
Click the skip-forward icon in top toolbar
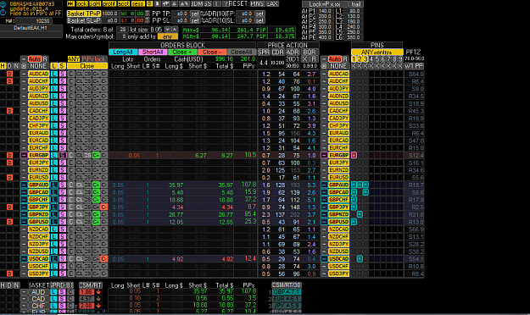pos(70,3)
